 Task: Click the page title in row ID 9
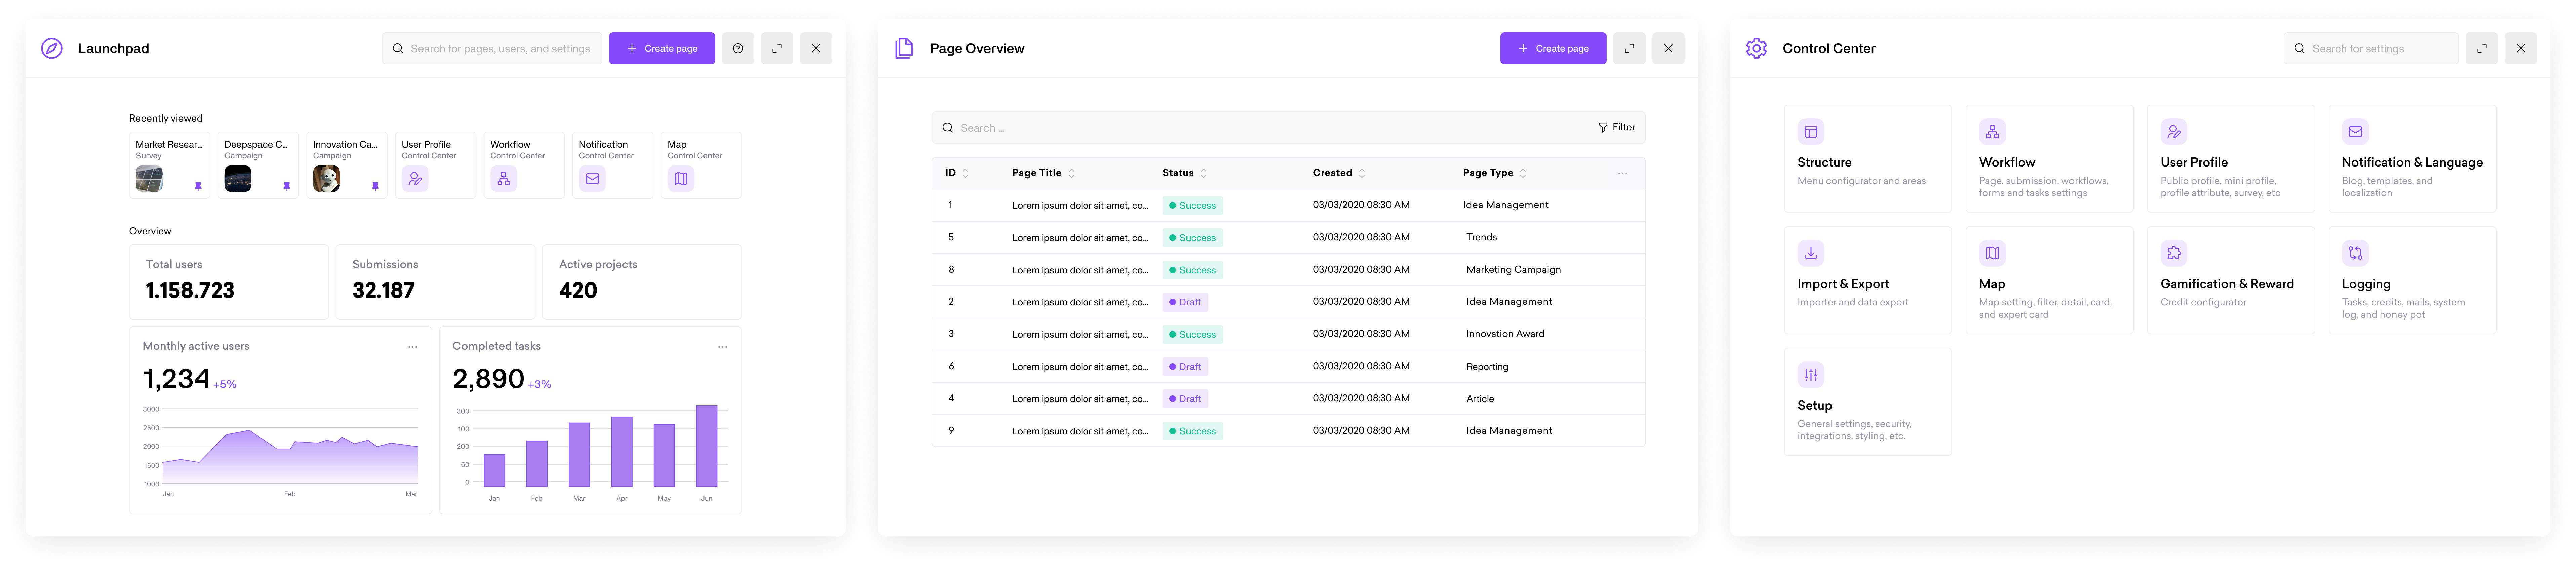point(1080,431)
